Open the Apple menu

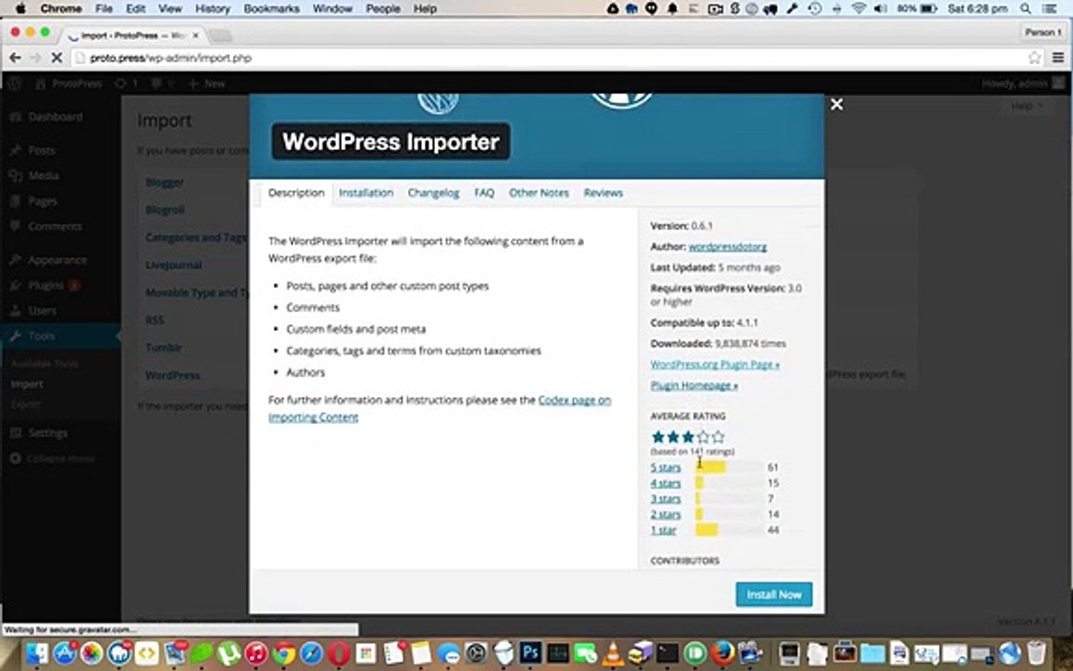coord(20,9)
